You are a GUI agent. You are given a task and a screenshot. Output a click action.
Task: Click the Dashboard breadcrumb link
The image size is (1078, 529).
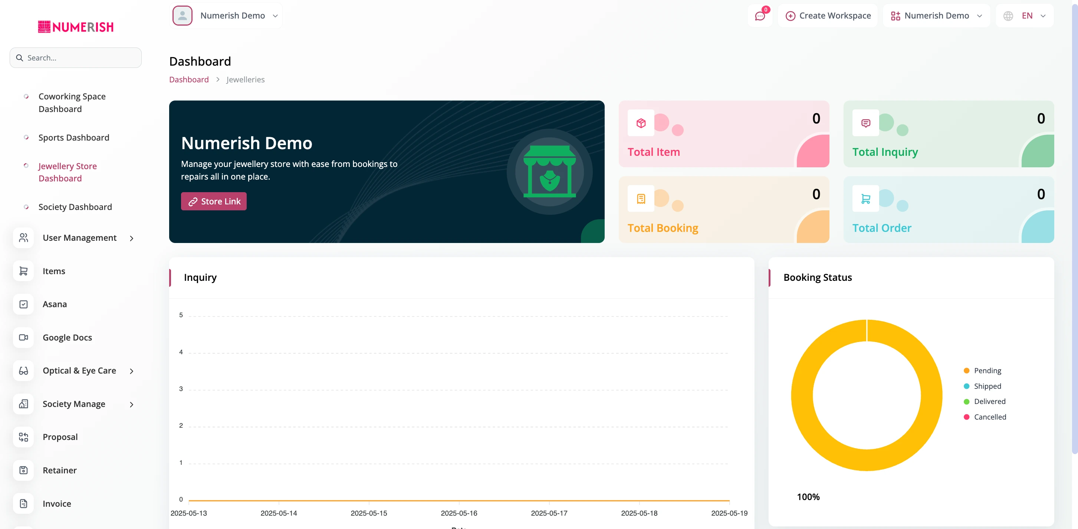(189, 79)
